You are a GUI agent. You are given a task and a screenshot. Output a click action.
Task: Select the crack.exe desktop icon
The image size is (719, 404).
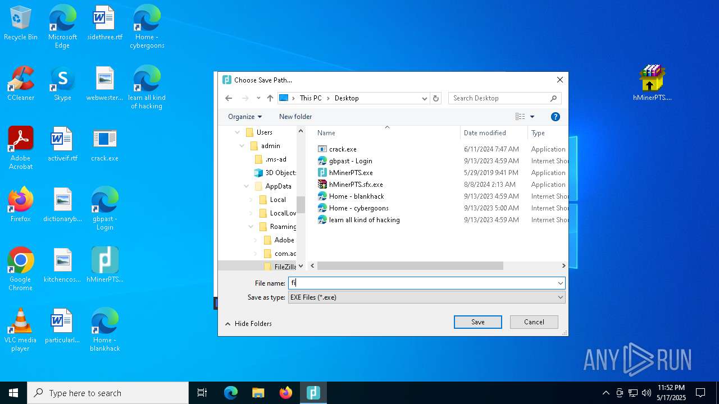click(104, 145)
